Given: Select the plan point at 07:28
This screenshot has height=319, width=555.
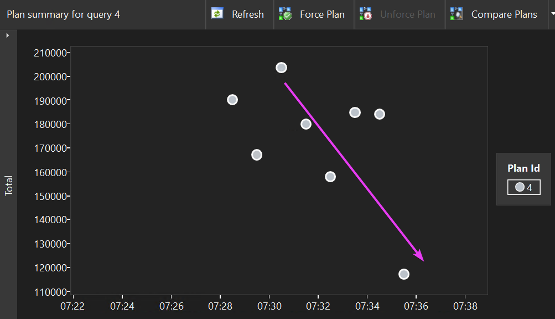Looking at the screenshot, I should pos(232,100).
